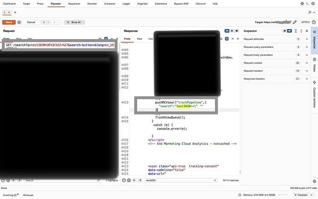Viewport: 318px width, 199px height.
Task: Select the Repeater tab
Action: tap(56, 4)
